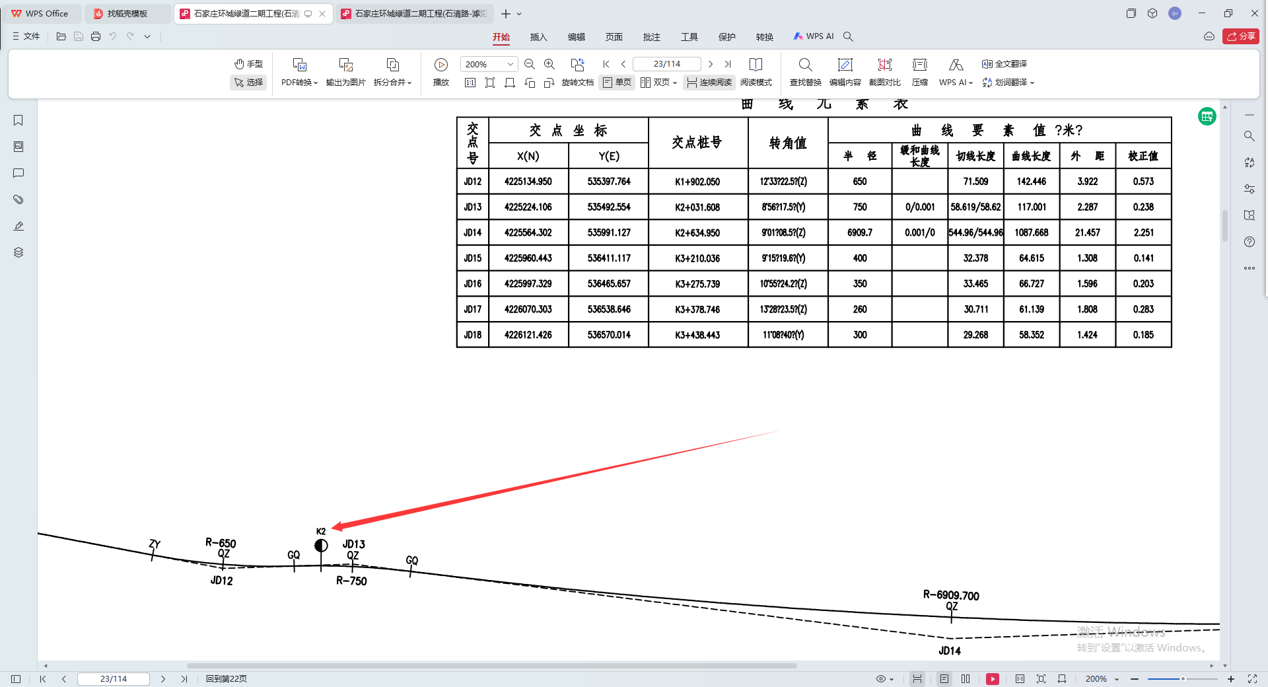Open the attachments paperclip panel
The image size is (1268, 687).
tap(18, 199)
